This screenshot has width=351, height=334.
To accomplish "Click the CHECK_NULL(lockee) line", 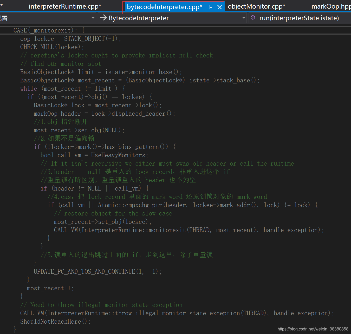I will pos(52,47).
